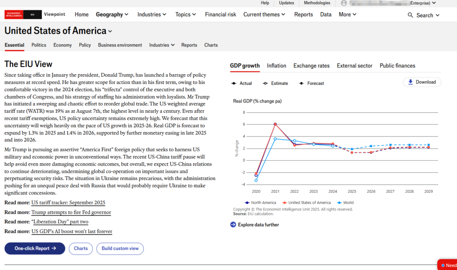Switch to the Inflation chart tab
This screenshot has height=270, width=457.
point(276,66)
